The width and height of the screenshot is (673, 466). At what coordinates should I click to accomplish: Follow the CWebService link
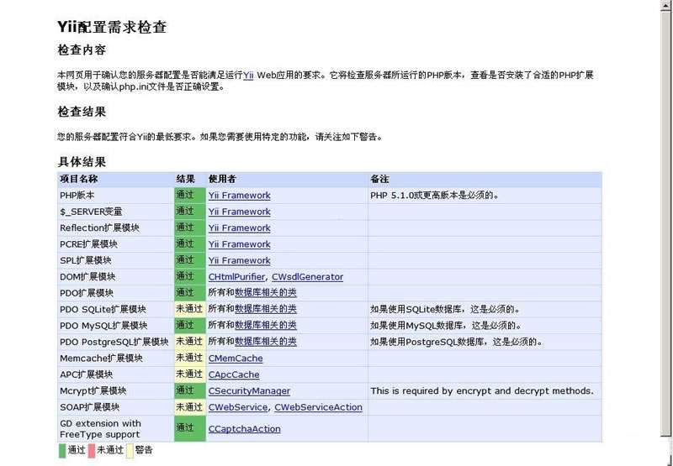(238, 407)
